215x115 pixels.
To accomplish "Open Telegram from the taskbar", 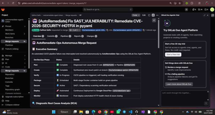I will point(124,112).
